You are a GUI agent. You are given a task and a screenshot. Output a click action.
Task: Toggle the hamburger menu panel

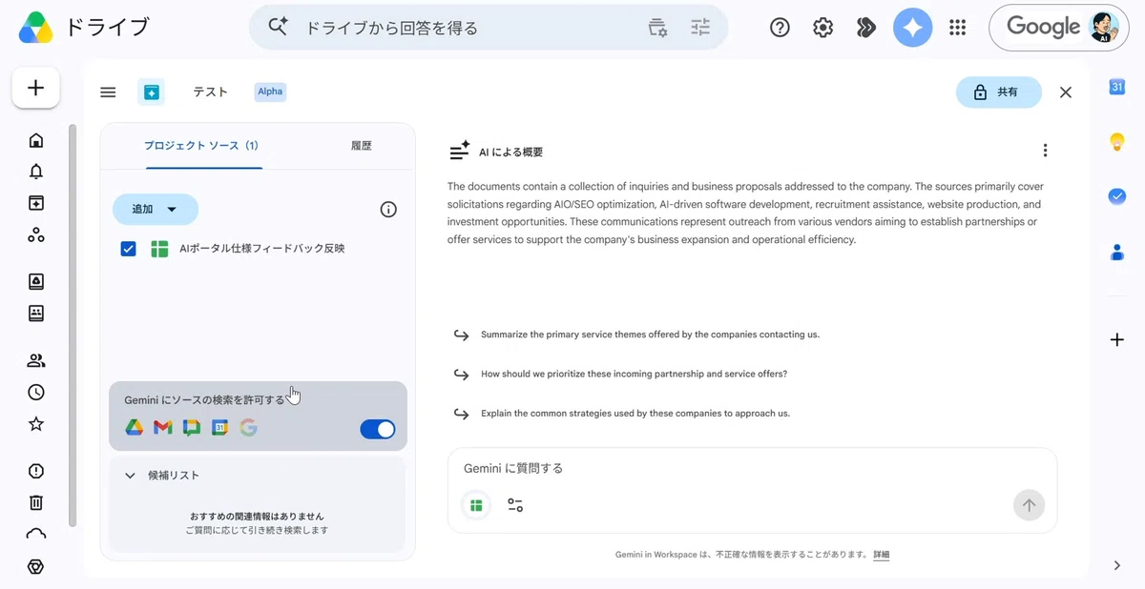coord(108,92)
